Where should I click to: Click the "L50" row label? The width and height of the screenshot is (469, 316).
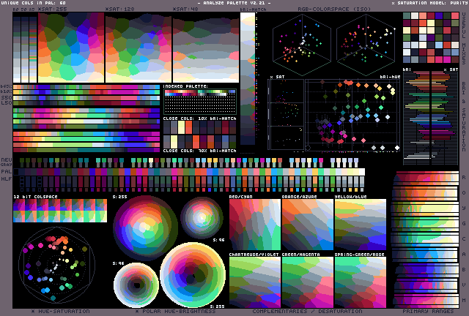coord(7,102)
